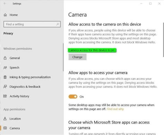Maximize the Settings window
164x135 pixels.
151,3
